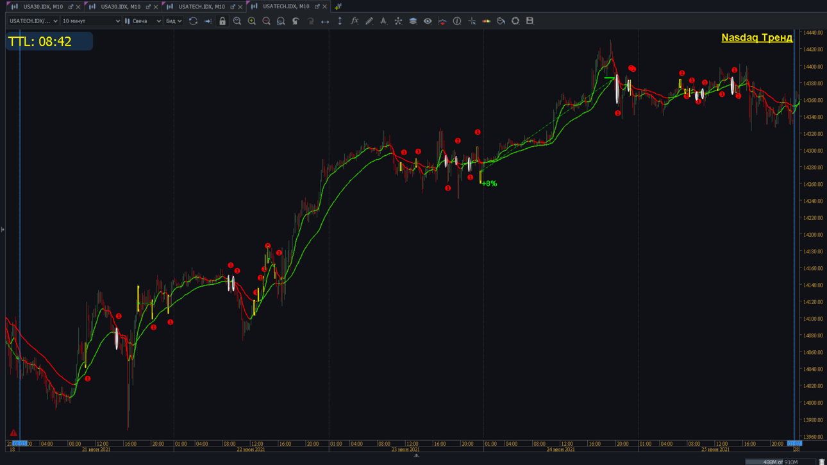Click the info circle icon
The width and height of the screenshot is (827, 465).
[x=457, y=21]
